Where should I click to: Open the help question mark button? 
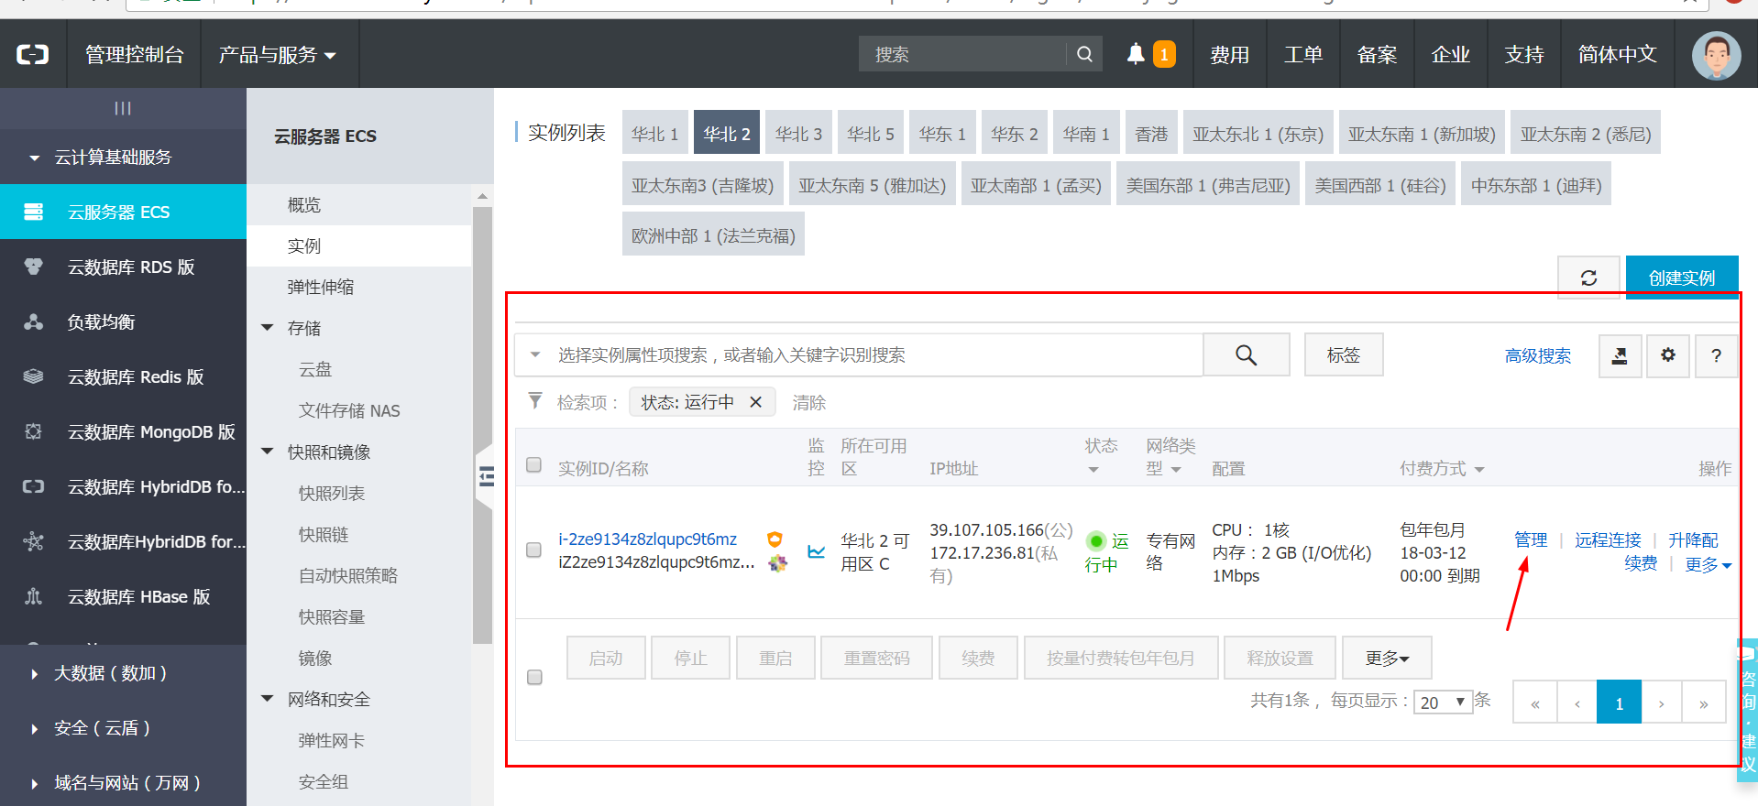pos(1716,355)
